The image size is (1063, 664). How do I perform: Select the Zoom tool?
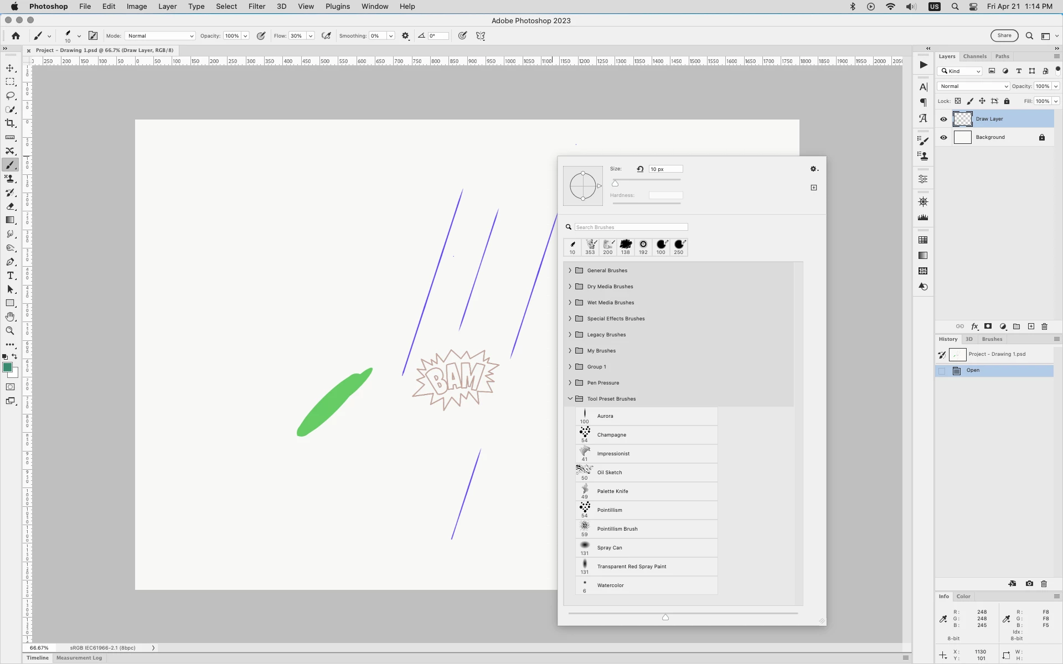(x=10, y=331)
